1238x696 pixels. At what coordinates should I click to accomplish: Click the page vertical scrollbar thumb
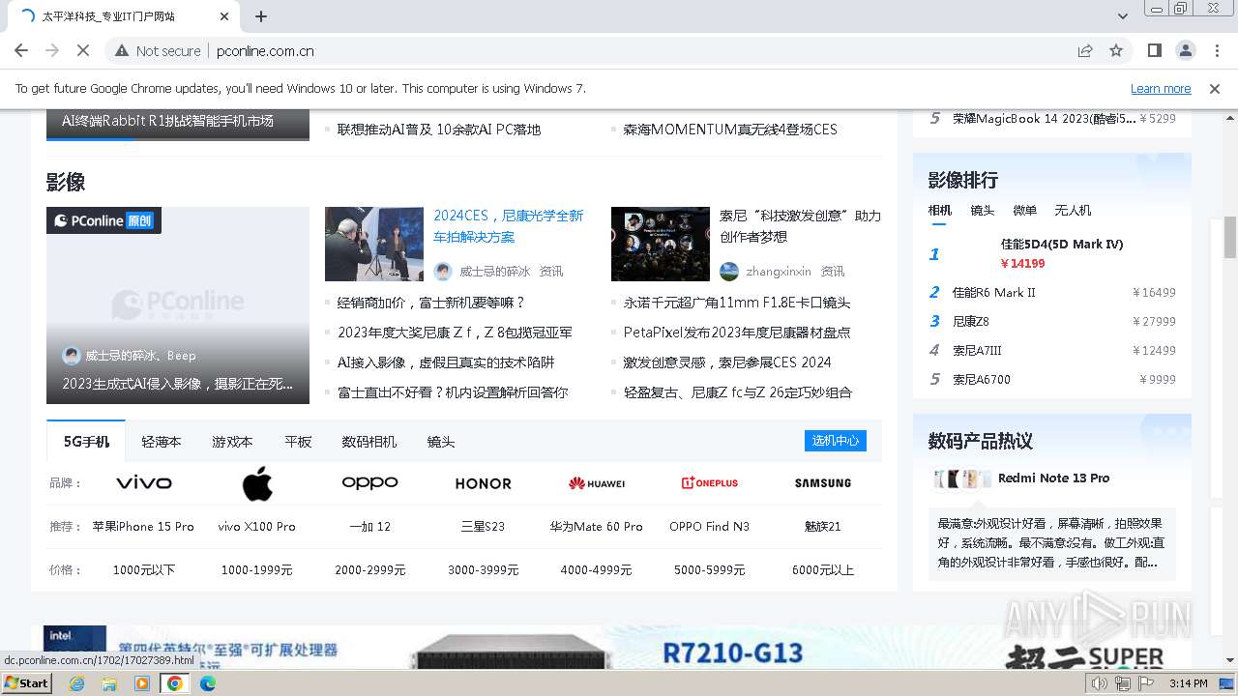tap(1230, 237)
